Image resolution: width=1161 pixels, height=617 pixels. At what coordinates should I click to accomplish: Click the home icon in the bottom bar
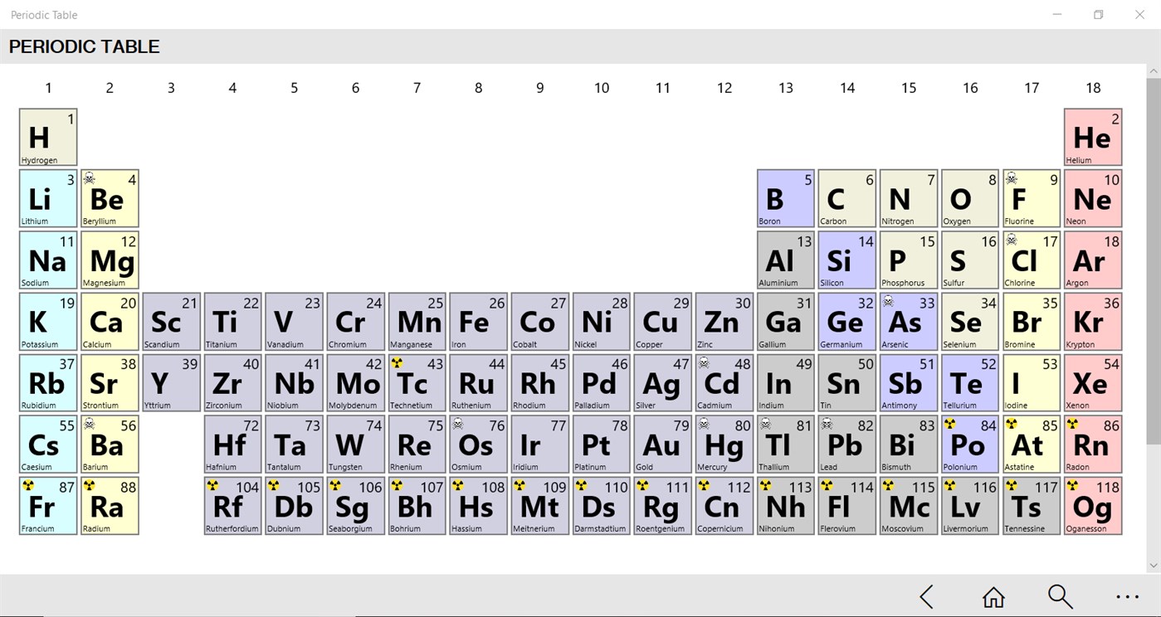tap(993, 596)
